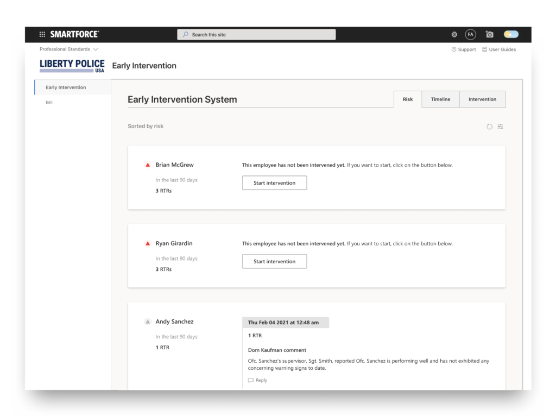
Task: Switch to the Timeline tab
Action: pos(440,99)
